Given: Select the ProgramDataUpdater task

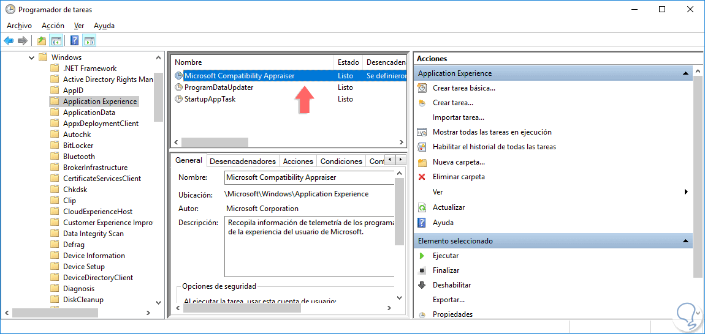Looking at the screenshot, I should click(218, 87).
